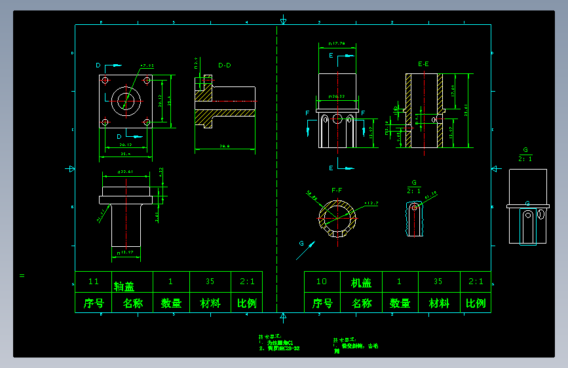Select the ø7.95 leader on the square plate

click(x=147, y=66)
